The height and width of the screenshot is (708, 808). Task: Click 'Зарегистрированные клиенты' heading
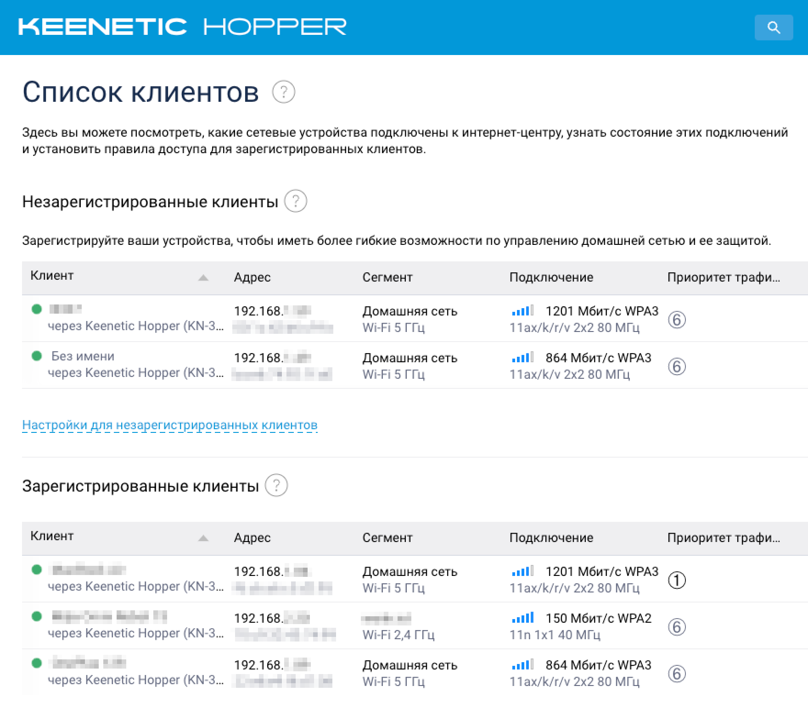pos(140,486)
